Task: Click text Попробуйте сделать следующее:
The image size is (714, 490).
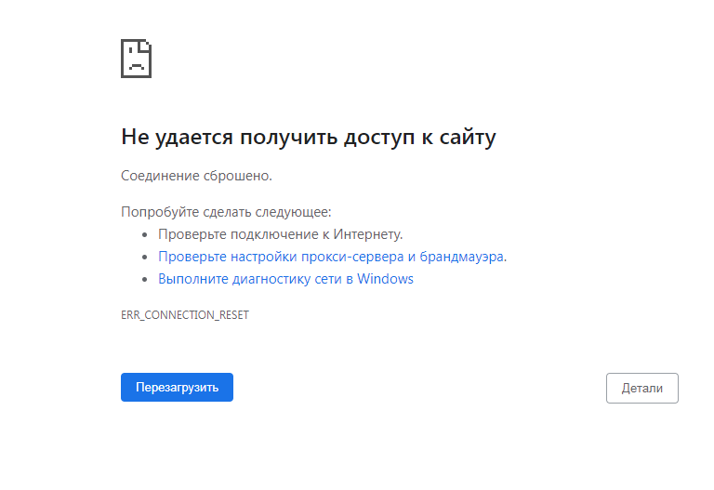Action: click(226, 212)
